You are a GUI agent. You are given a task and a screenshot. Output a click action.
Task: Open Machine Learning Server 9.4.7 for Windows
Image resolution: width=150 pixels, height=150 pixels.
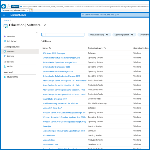pos(60,104)
